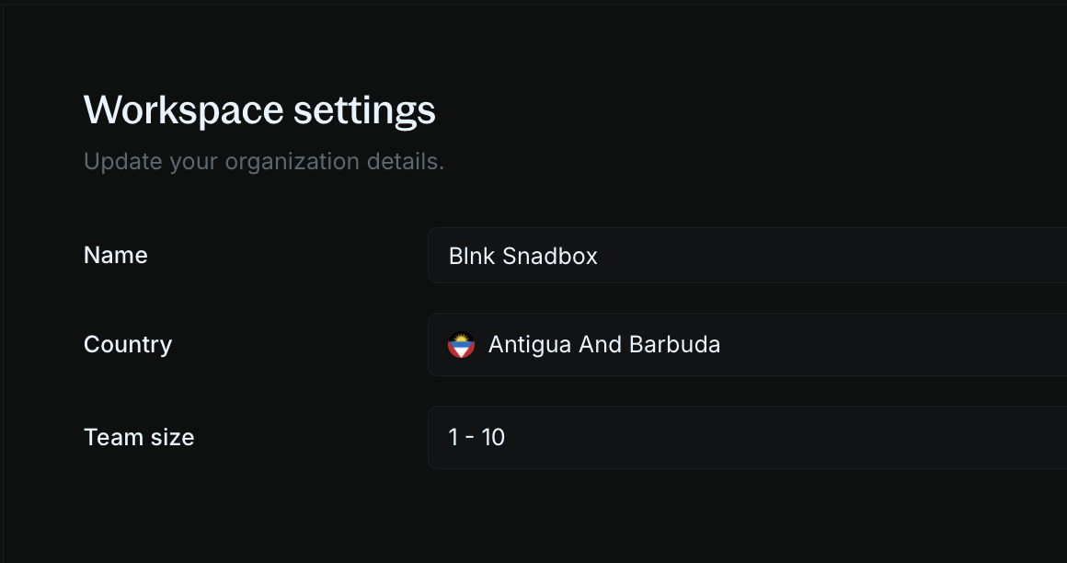Viewport: 1067px width, 563px height.
Task: Click the Name field label
Action: tap(116, 256)
